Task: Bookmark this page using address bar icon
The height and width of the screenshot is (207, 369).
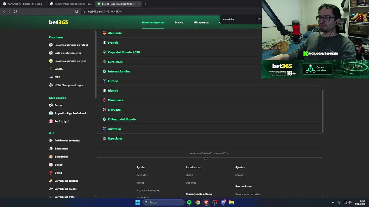Action: pyautogui.click(x=76, y=11)
